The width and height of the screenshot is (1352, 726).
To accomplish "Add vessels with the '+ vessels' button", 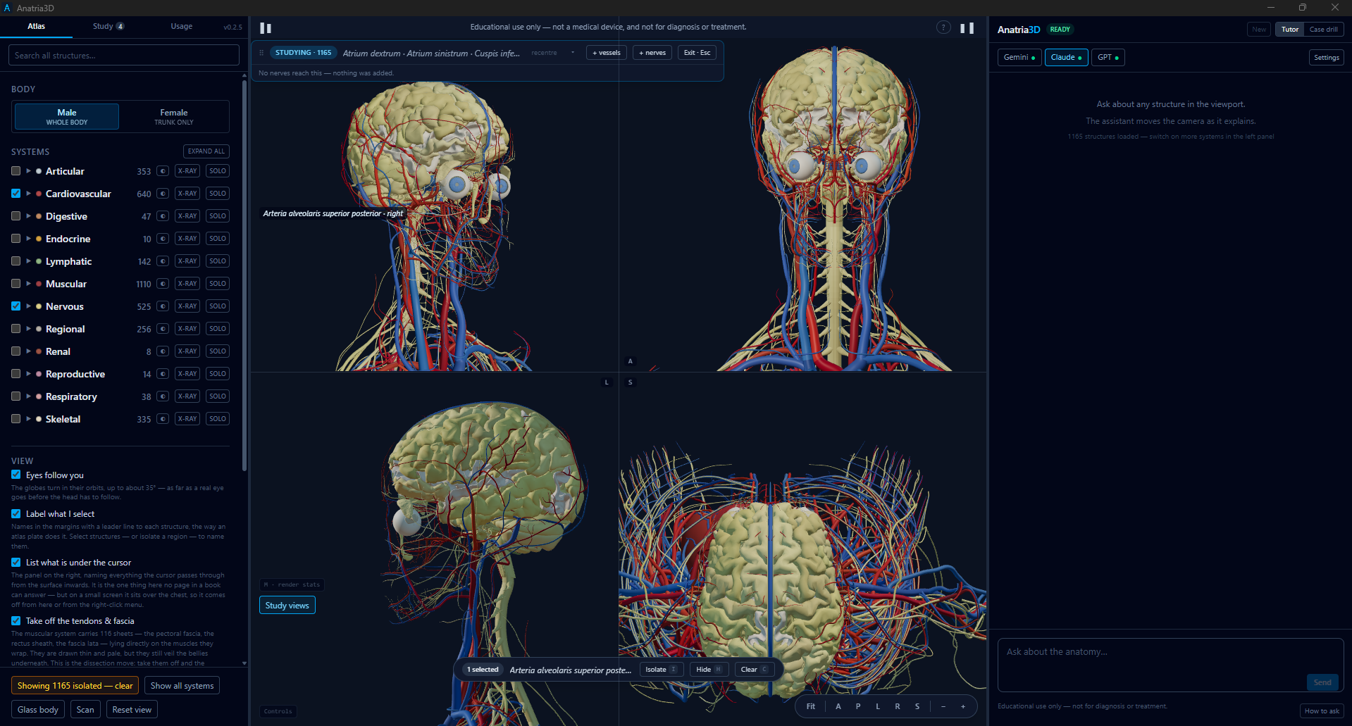I will (x=607, y=53).
